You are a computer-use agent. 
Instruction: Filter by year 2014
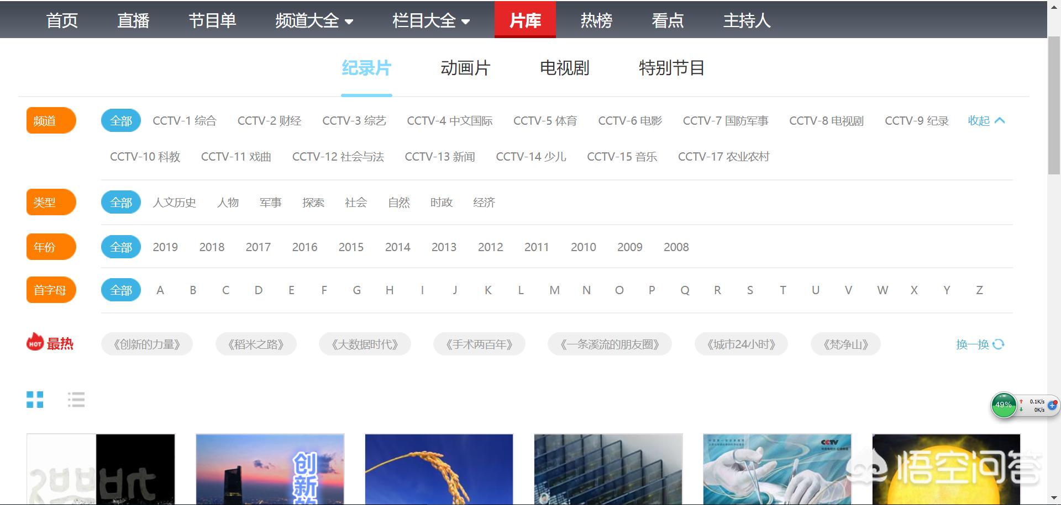pos(397,247)
